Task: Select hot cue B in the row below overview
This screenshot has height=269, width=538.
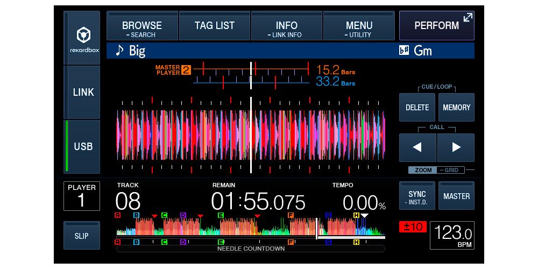Action: click(136, 242)
